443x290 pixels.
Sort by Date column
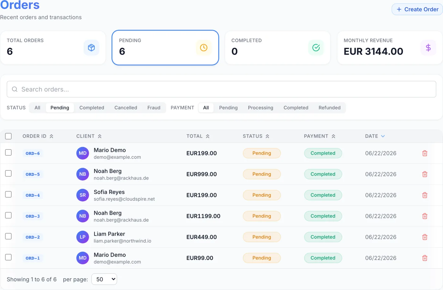(x=375, y=136)
